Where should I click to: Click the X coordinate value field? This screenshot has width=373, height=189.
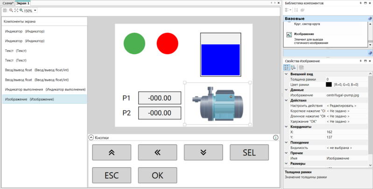tap(347, 132)
